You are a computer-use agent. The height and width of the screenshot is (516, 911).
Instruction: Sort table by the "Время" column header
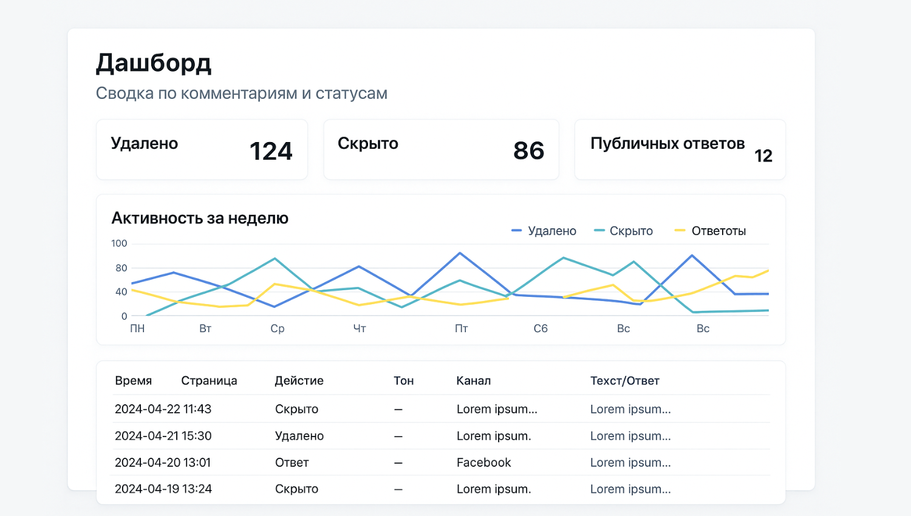133,381
